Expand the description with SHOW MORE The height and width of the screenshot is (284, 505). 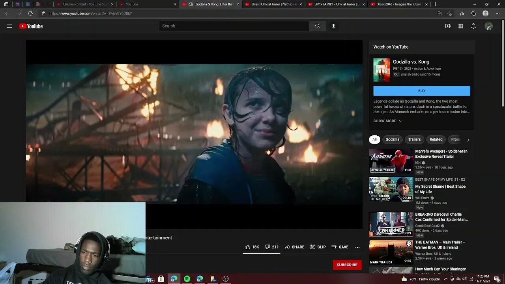(387, 121)
